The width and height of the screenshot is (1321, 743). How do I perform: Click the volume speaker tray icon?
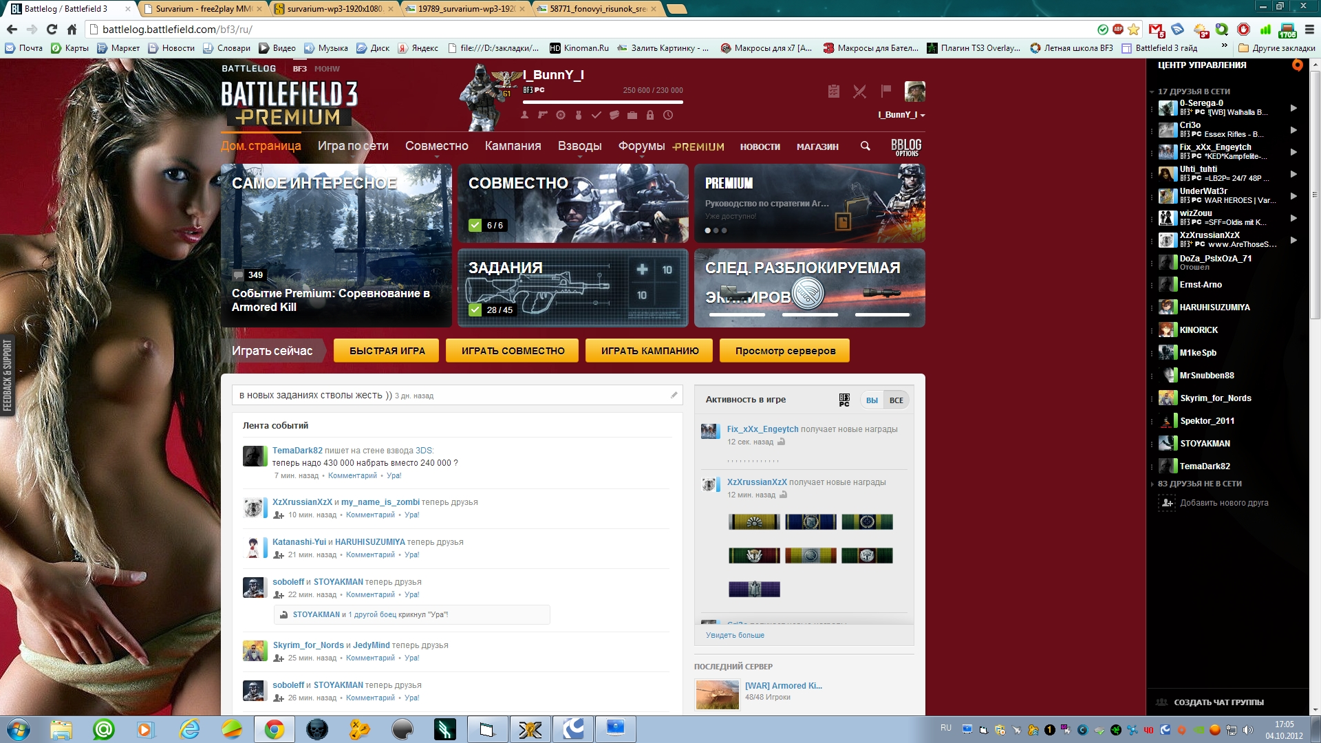tap(1247, 730)
